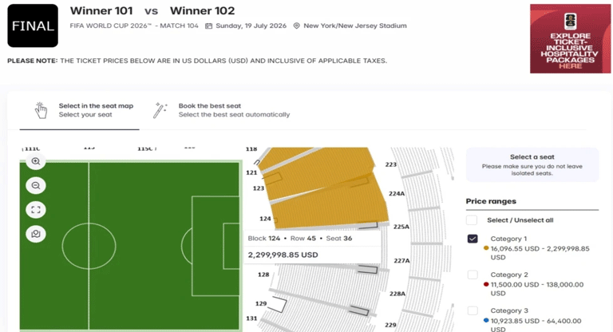Switch to Select in the seat map tab
613x332 pixels.
96,110
